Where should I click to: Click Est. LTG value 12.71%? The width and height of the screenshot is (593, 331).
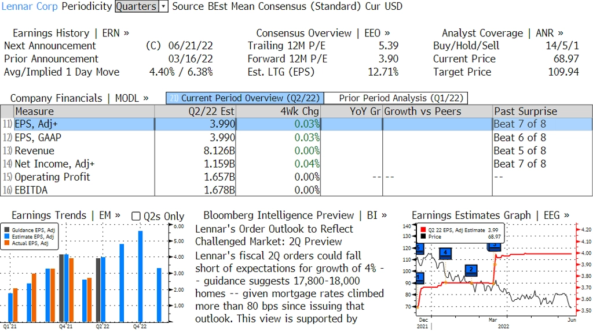[383, 72]
